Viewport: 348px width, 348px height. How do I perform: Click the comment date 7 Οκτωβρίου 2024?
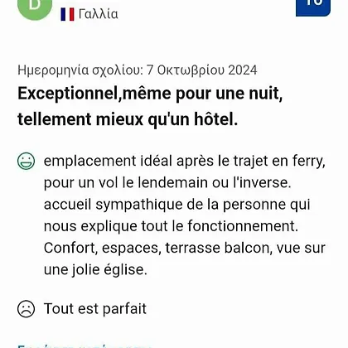(202, 70)
